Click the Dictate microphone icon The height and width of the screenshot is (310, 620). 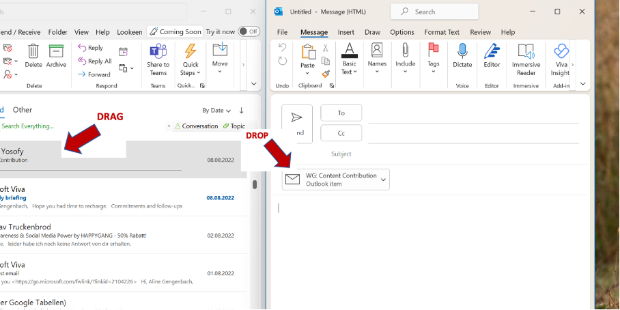pos(462,52)
